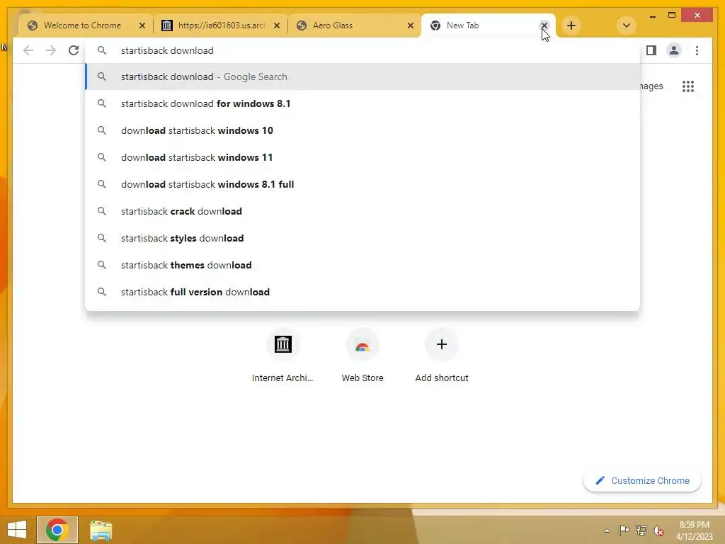The width and height of the screenshot is (725, 544).
Task: Click Chrome icon in the taskbar
Action: point(57,530)
